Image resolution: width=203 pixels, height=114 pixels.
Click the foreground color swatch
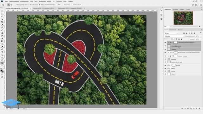pyautogui.click(x=1, y=70)
